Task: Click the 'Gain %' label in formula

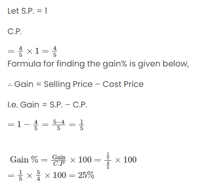Action: [24, 160]
